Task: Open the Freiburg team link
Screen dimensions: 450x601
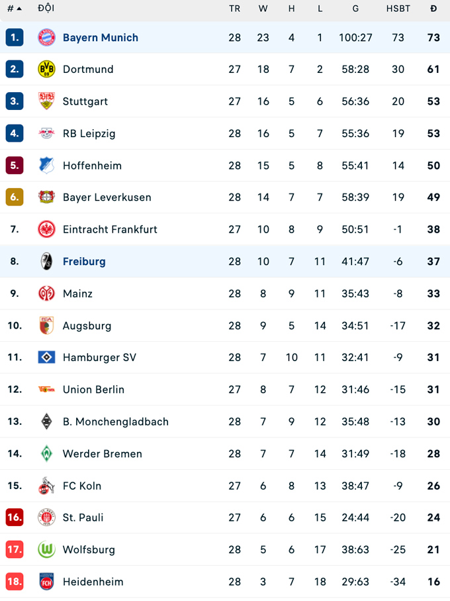Action: (84, 262)
